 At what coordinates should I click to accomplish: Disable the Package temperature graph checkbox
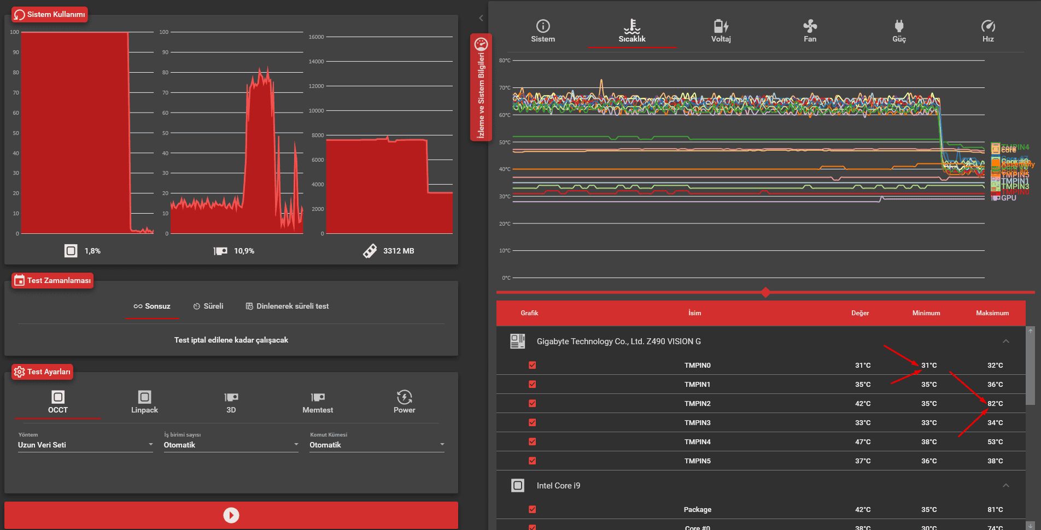533,509
